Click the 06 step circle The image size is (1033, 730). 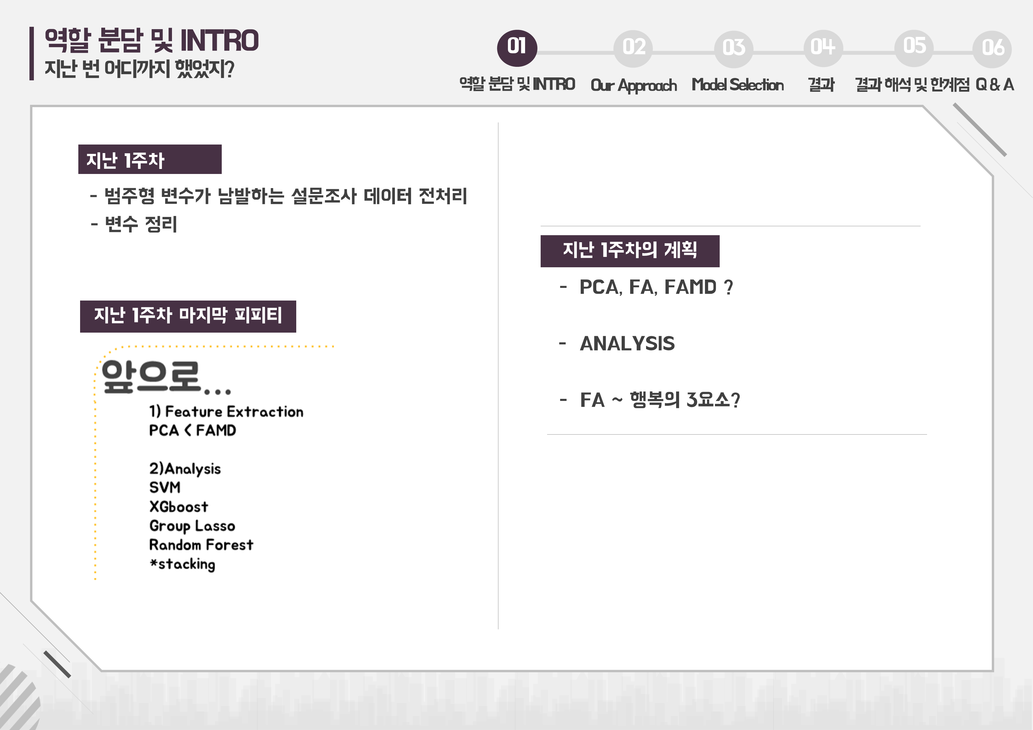pos(991,49)
